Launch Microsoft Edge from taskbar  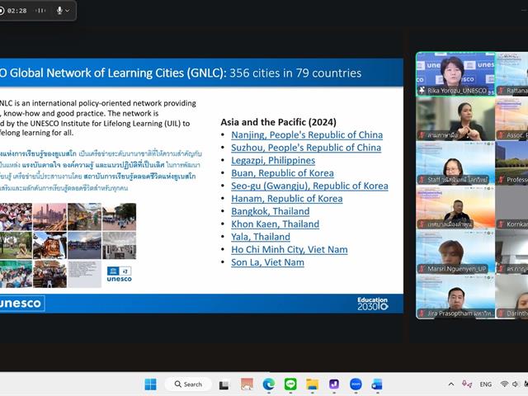click(x=268, y=384)
